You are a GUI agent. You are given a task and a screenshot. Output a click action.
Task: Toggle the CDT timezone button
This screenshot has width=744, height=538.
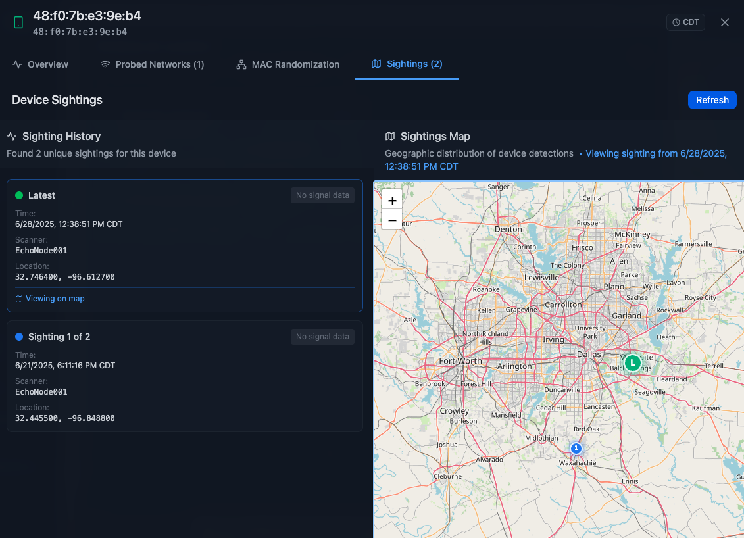[685, 22]
